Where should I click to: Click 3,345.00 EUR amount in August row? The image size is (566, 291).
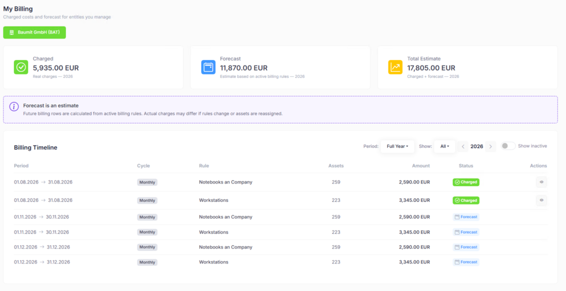point(415,200)
